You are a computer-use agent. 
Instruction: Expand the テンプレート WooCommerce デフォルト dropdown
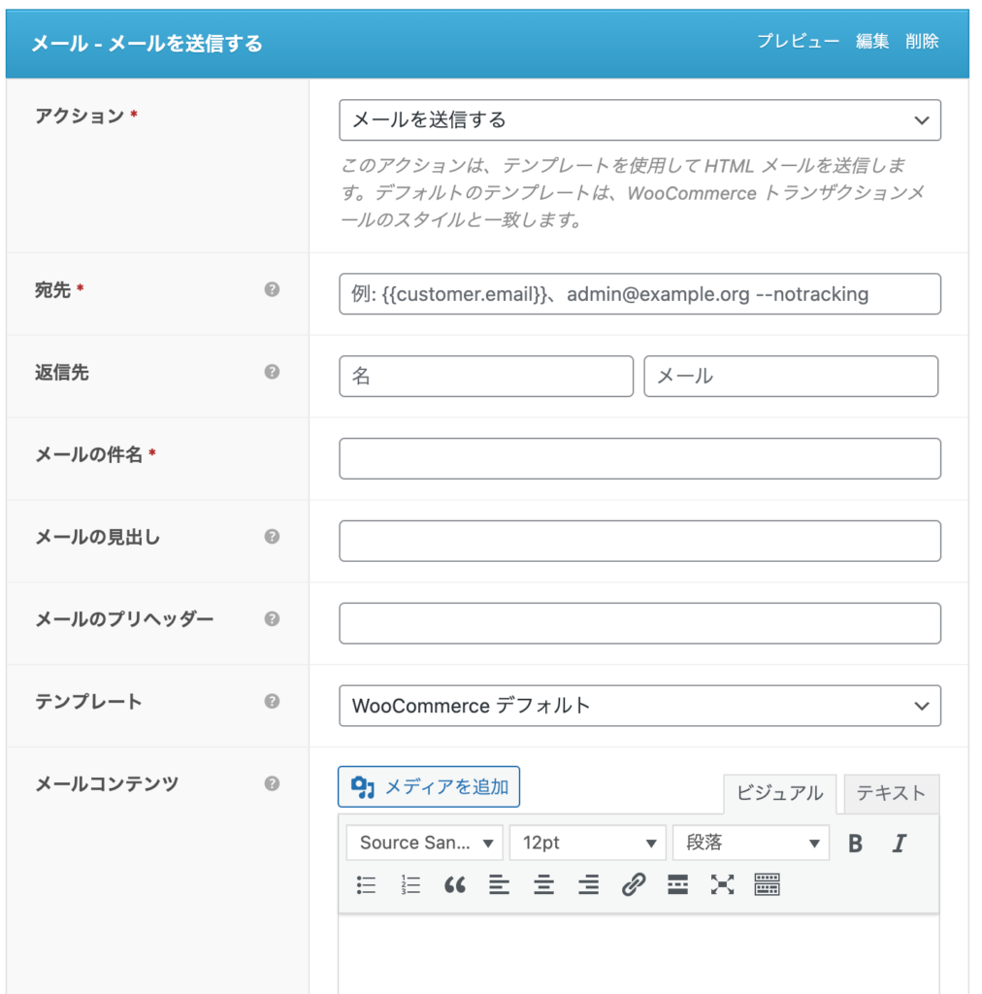(x=639, y=706)
